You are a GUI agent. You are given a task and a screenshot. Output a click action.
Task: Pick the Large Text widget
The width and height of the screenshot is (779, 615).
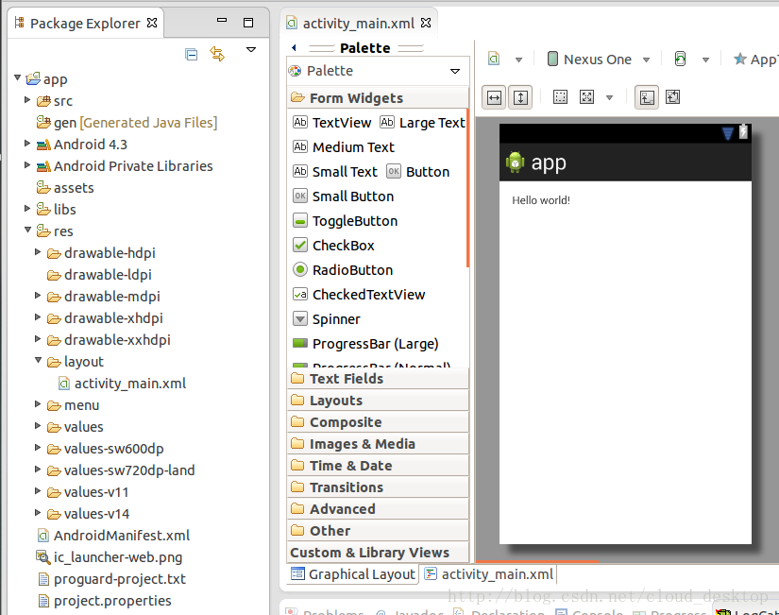[x=423, y=122]
